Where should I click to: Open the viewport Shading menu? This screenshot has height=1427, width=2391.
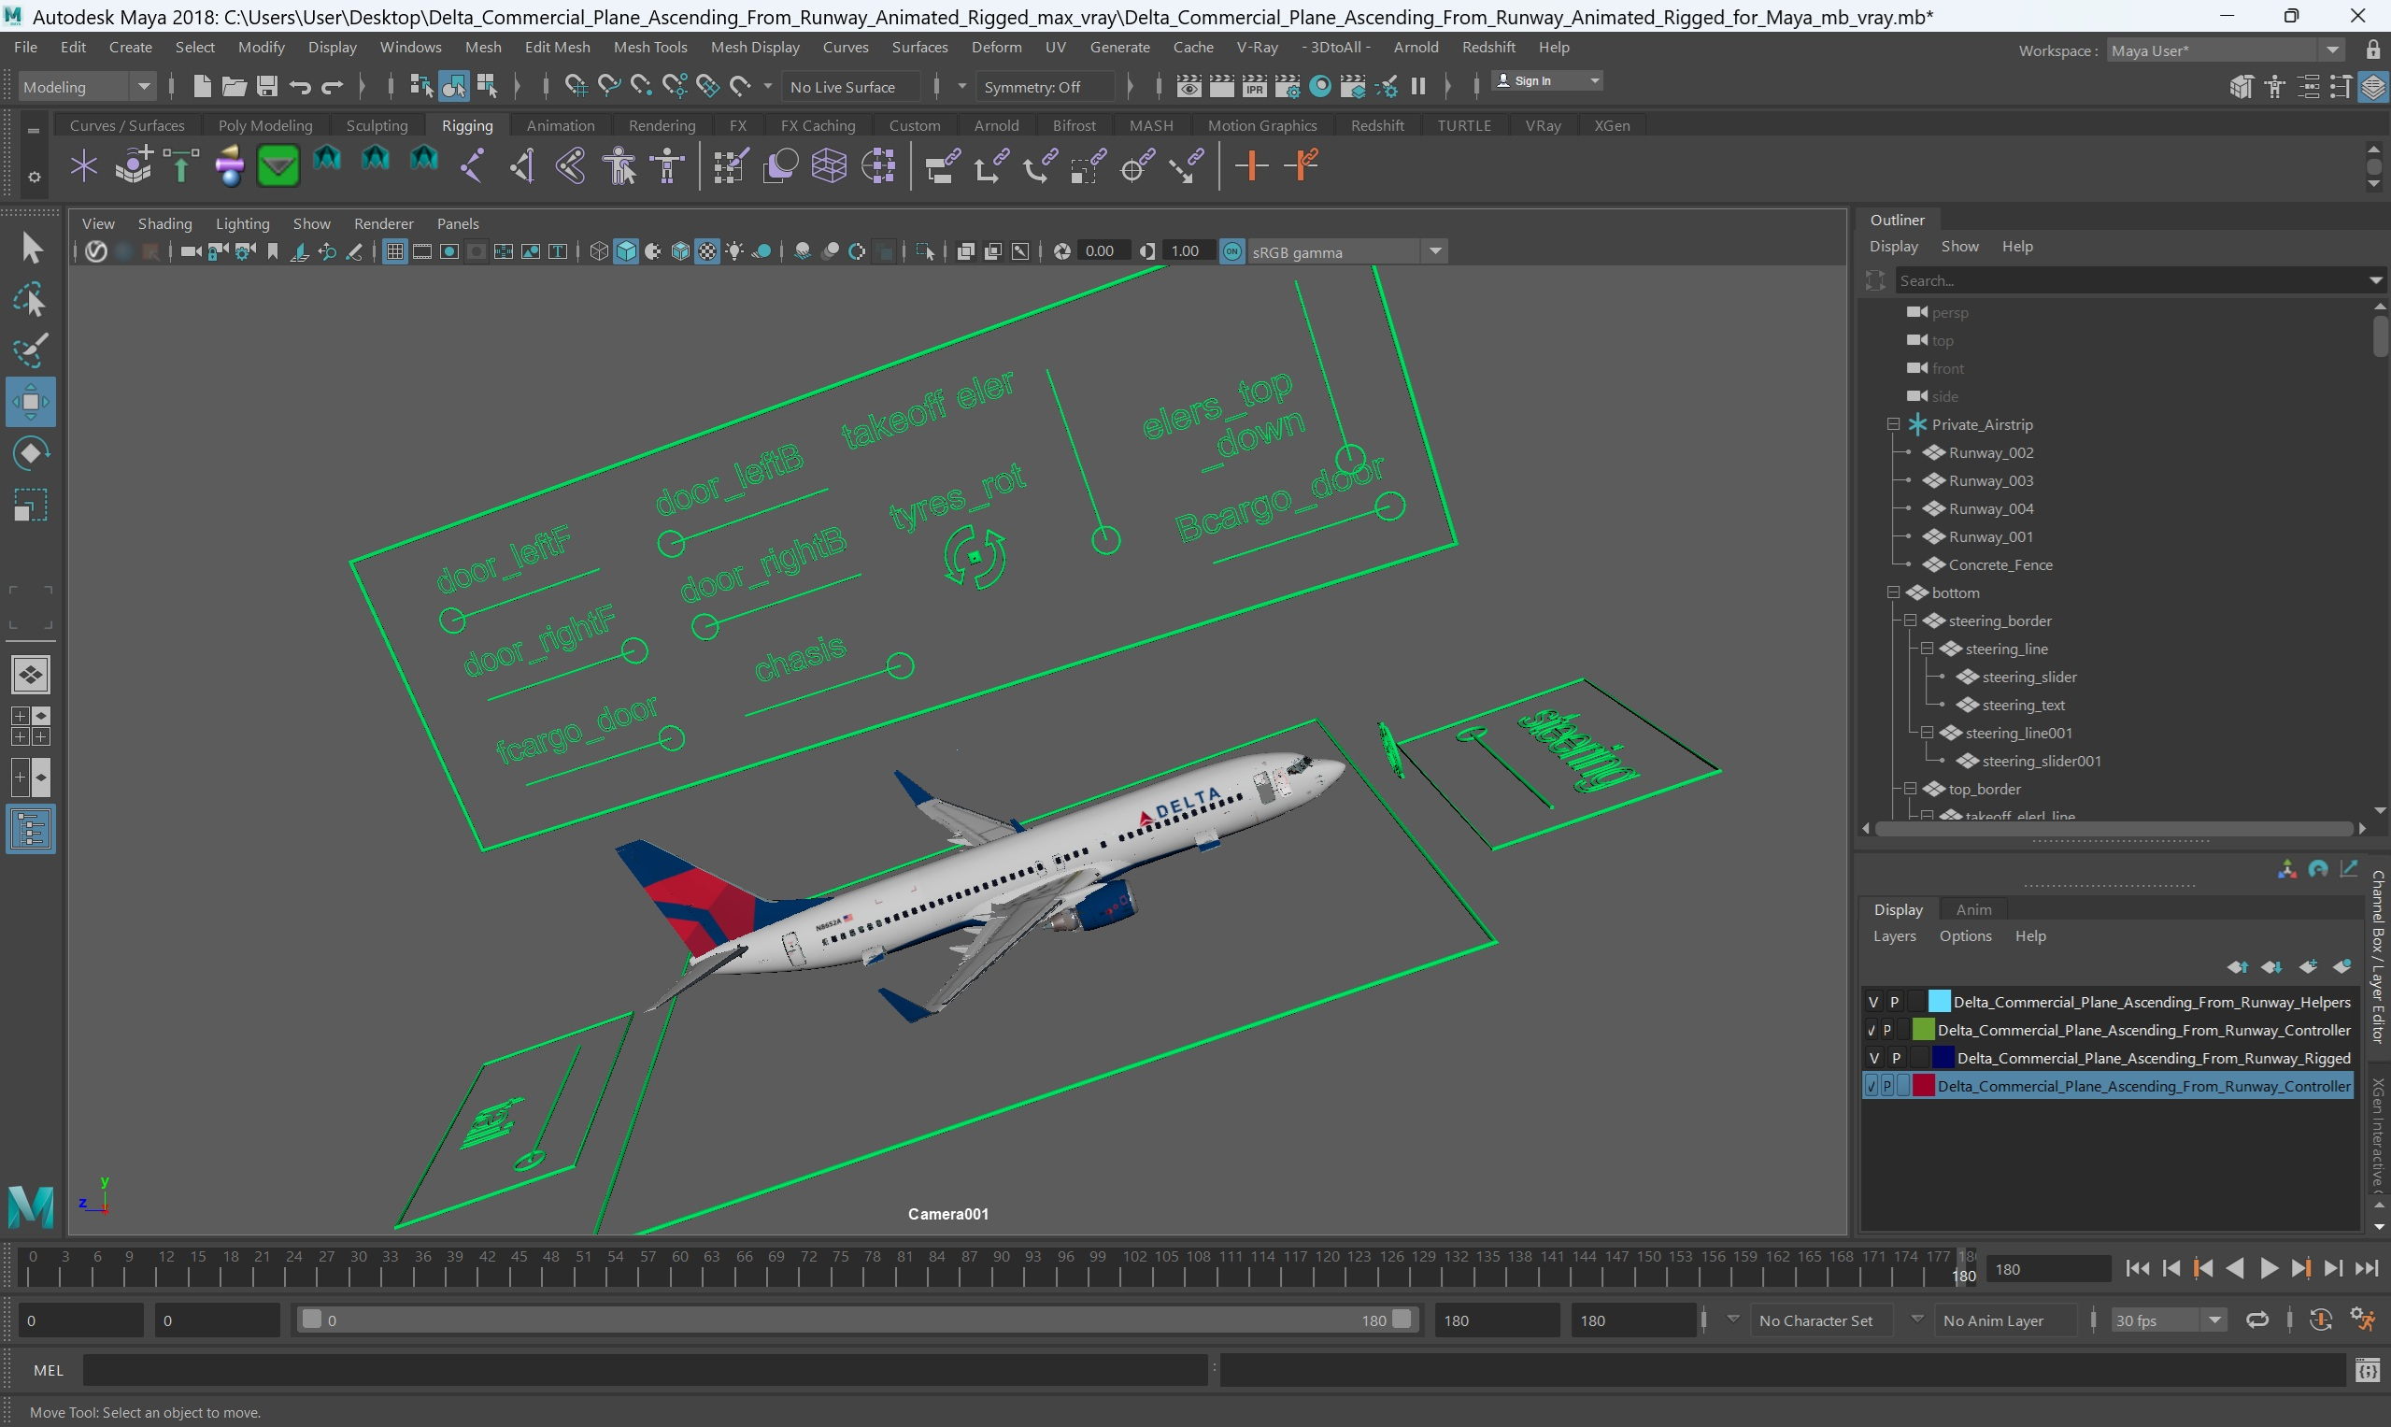164,223
